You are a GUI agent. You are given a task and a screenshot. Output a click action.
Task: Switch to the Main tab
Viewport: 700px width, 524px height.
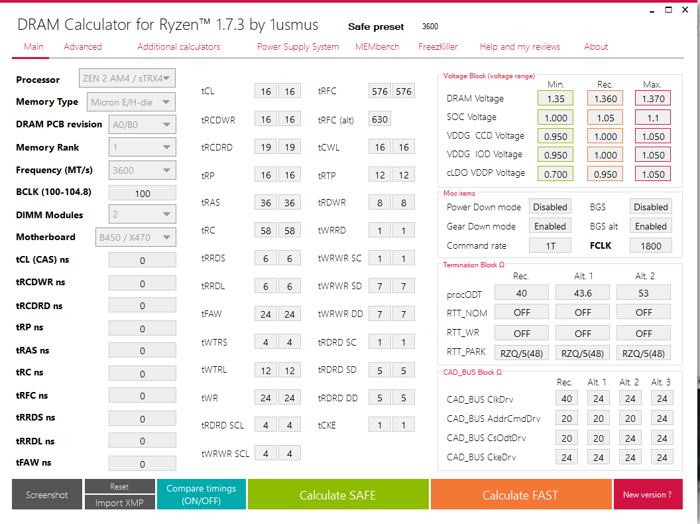[34, 47]
